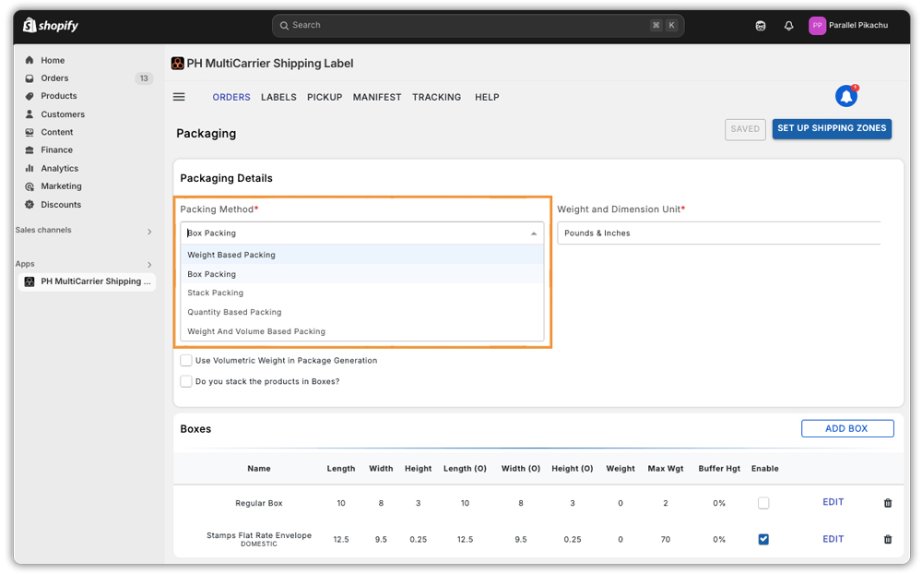Click the SAVED button
Screen dimensions: 922x574
tap(745, 129)
